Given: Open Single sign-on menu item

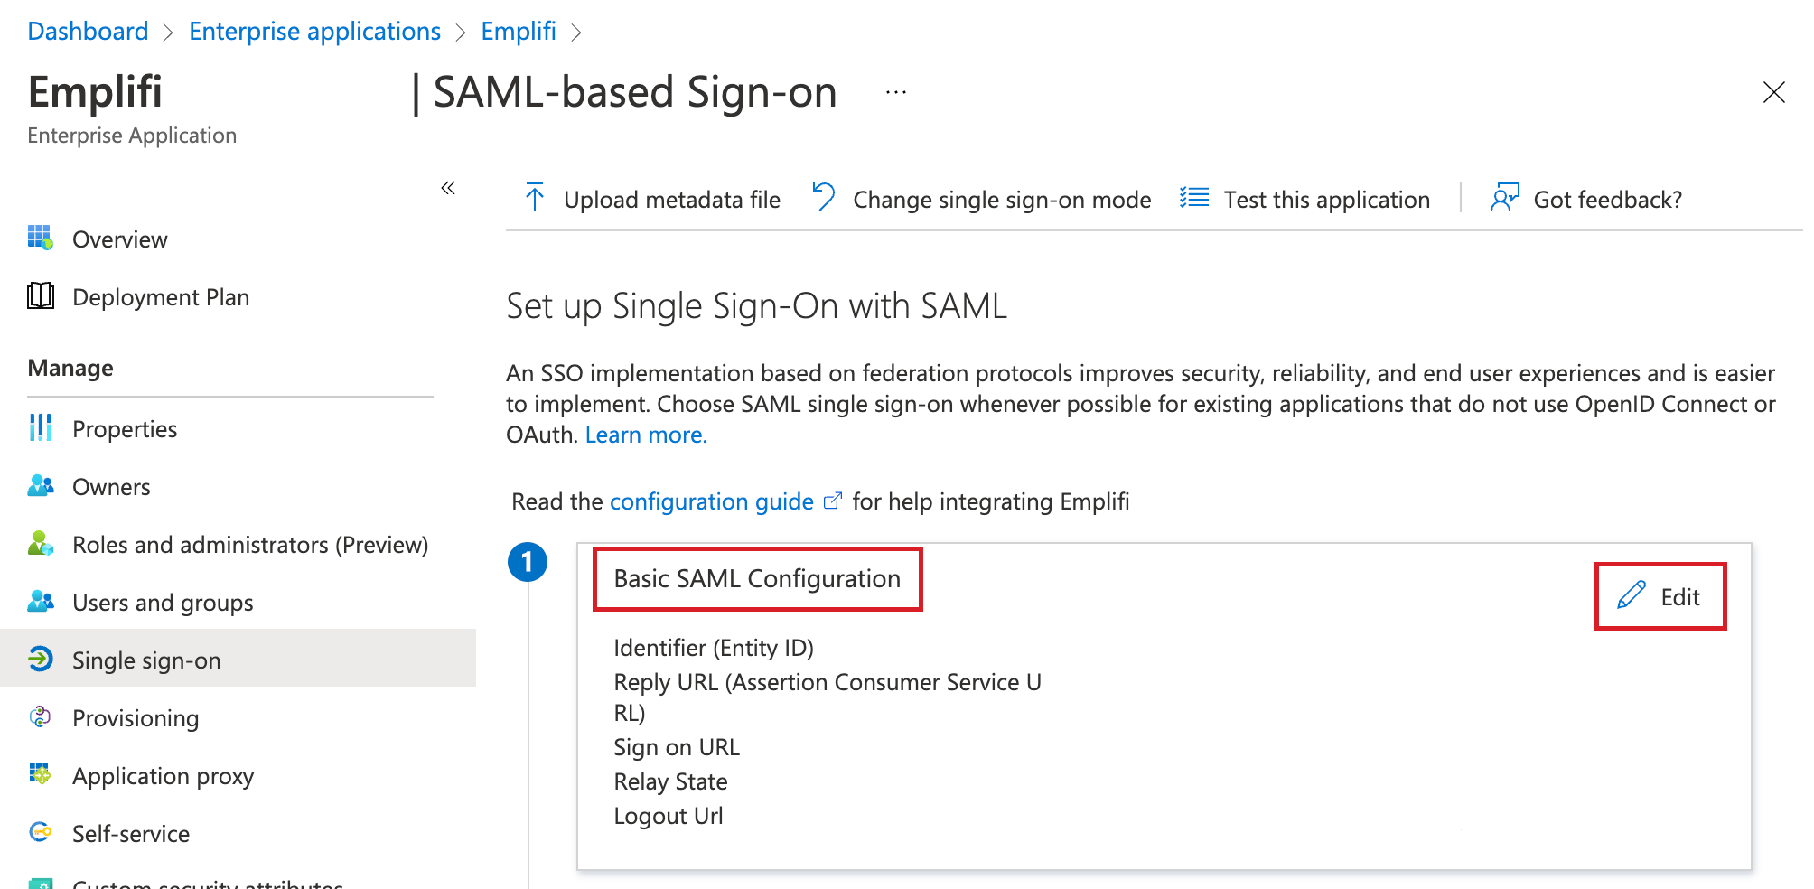Looking at the screenshot, I should [146, 660].
